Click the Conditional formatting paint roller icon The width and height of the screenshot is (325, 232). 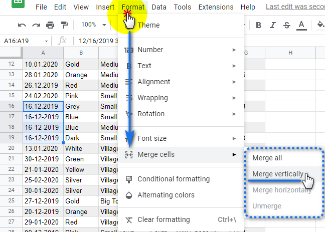tap(129, 179)
